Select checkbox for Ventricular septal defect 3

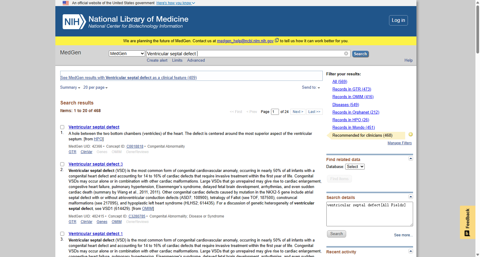pyautogui.click(x=62, y=164)
